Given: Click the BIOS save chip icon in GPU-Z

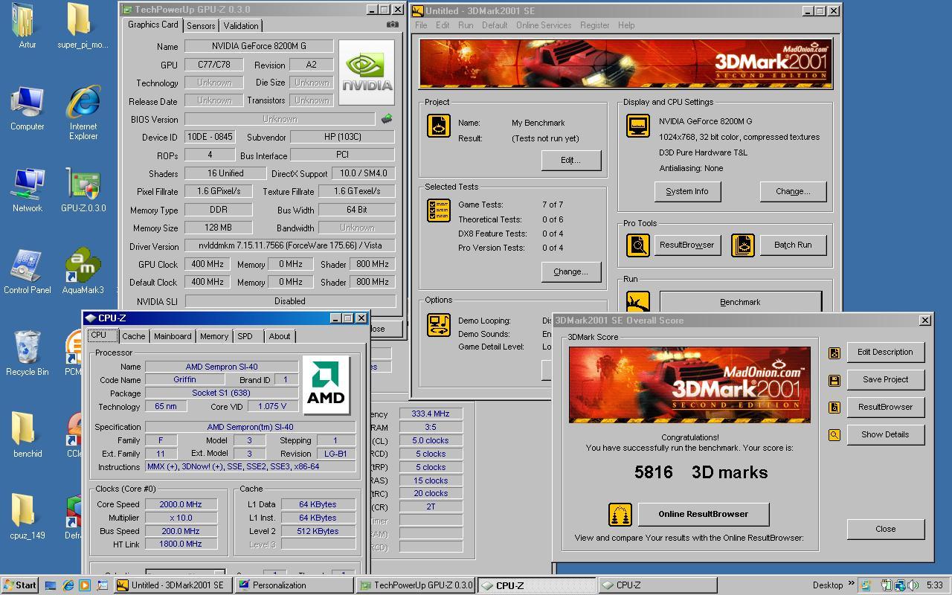Looking at the screenshot, I should [387, 118].
